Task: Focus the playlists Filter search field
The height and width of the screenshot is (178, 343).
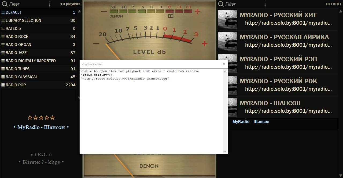Action: tap(28, 4)
